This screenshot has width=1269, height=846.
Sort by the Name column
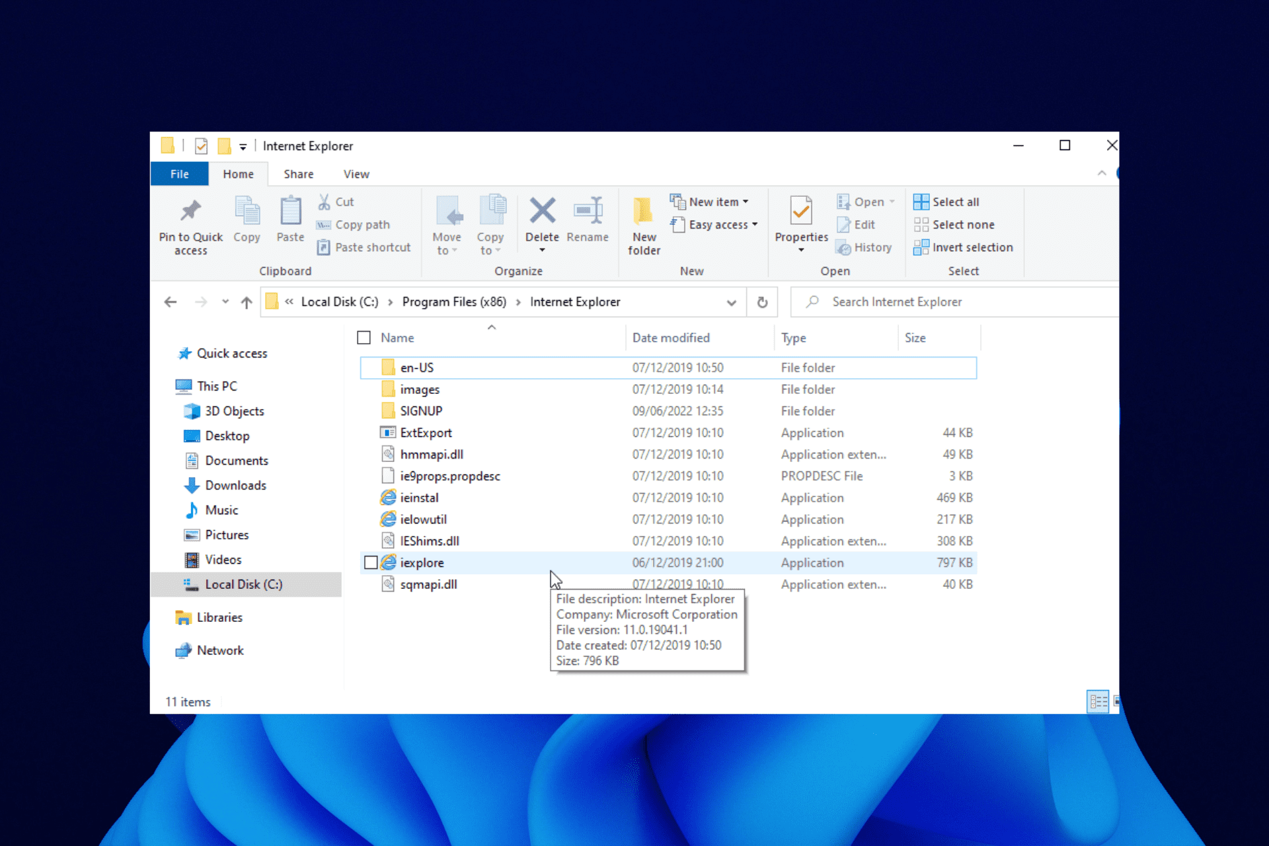click(x=397, y=338)
